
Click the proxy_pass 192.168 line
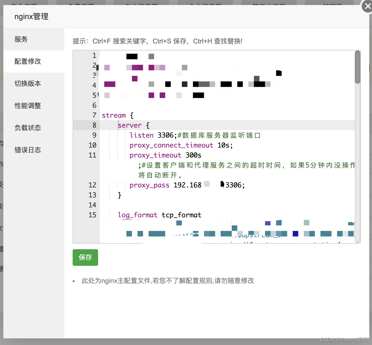coord(187,185)
